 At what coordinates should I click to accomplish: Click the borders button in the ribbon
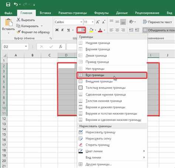81,30
